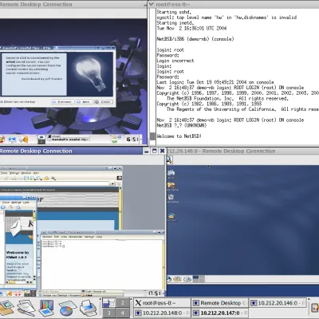Viewport: 319px width, 319px height.
Task: Click the red arrows icon in lower-left remote panel
Action: 18,293
